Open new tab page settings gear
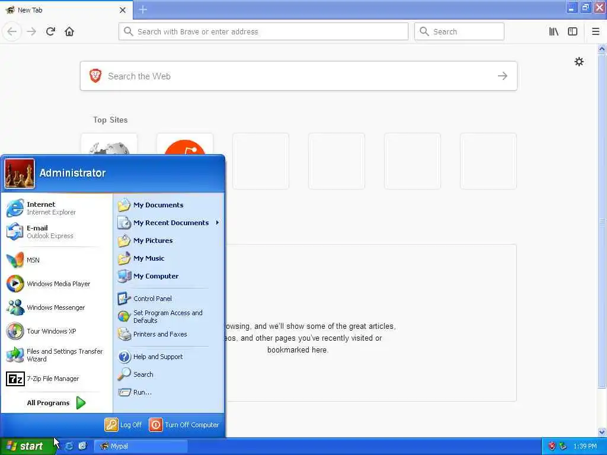 point(579,62)
